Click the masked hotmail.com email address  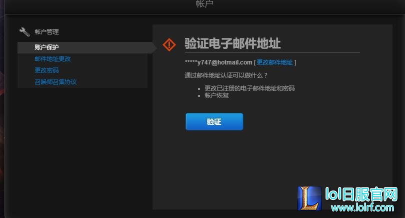click(x=218, y=62)
